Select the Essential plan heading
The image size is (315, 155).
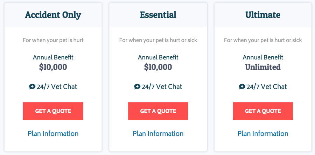pos(158,15)
